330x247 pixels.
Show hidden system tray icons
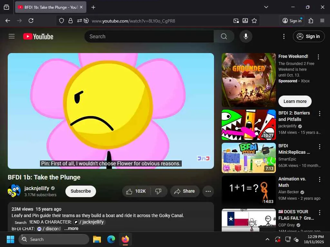(x=267, y=239)
